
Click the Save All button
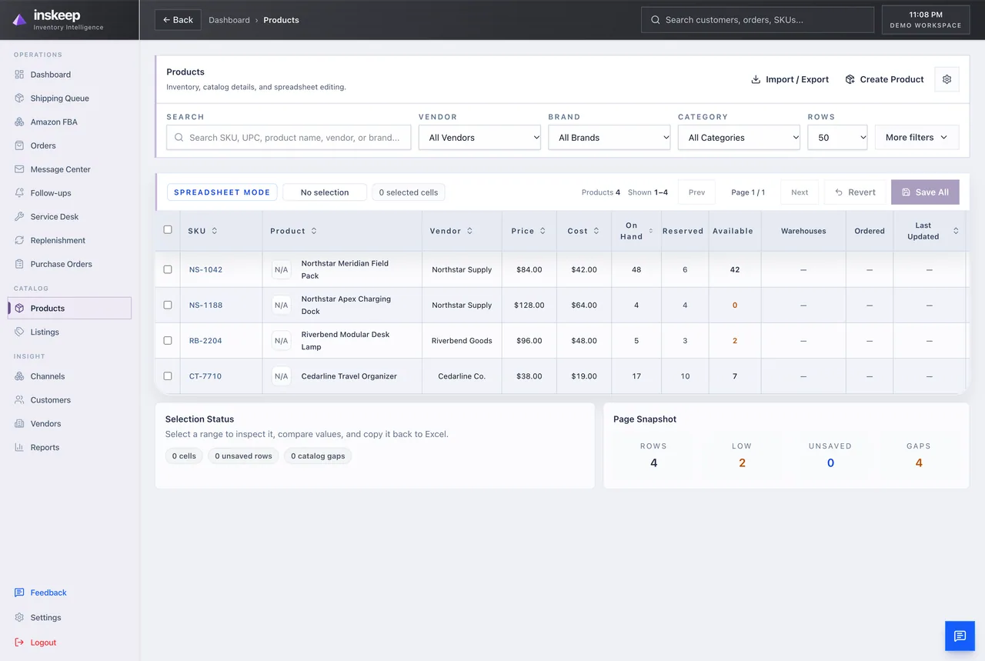[925, 192]
